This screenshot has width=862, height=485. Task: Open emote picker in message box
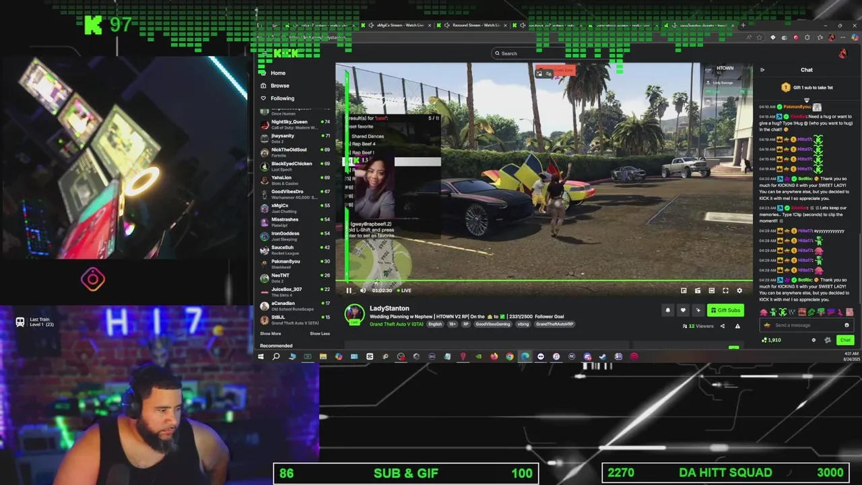coord(847,325)
